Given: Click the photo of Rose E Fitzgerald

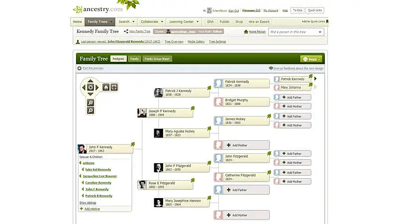Looking at the screenshot, I should tap(142, 185).
